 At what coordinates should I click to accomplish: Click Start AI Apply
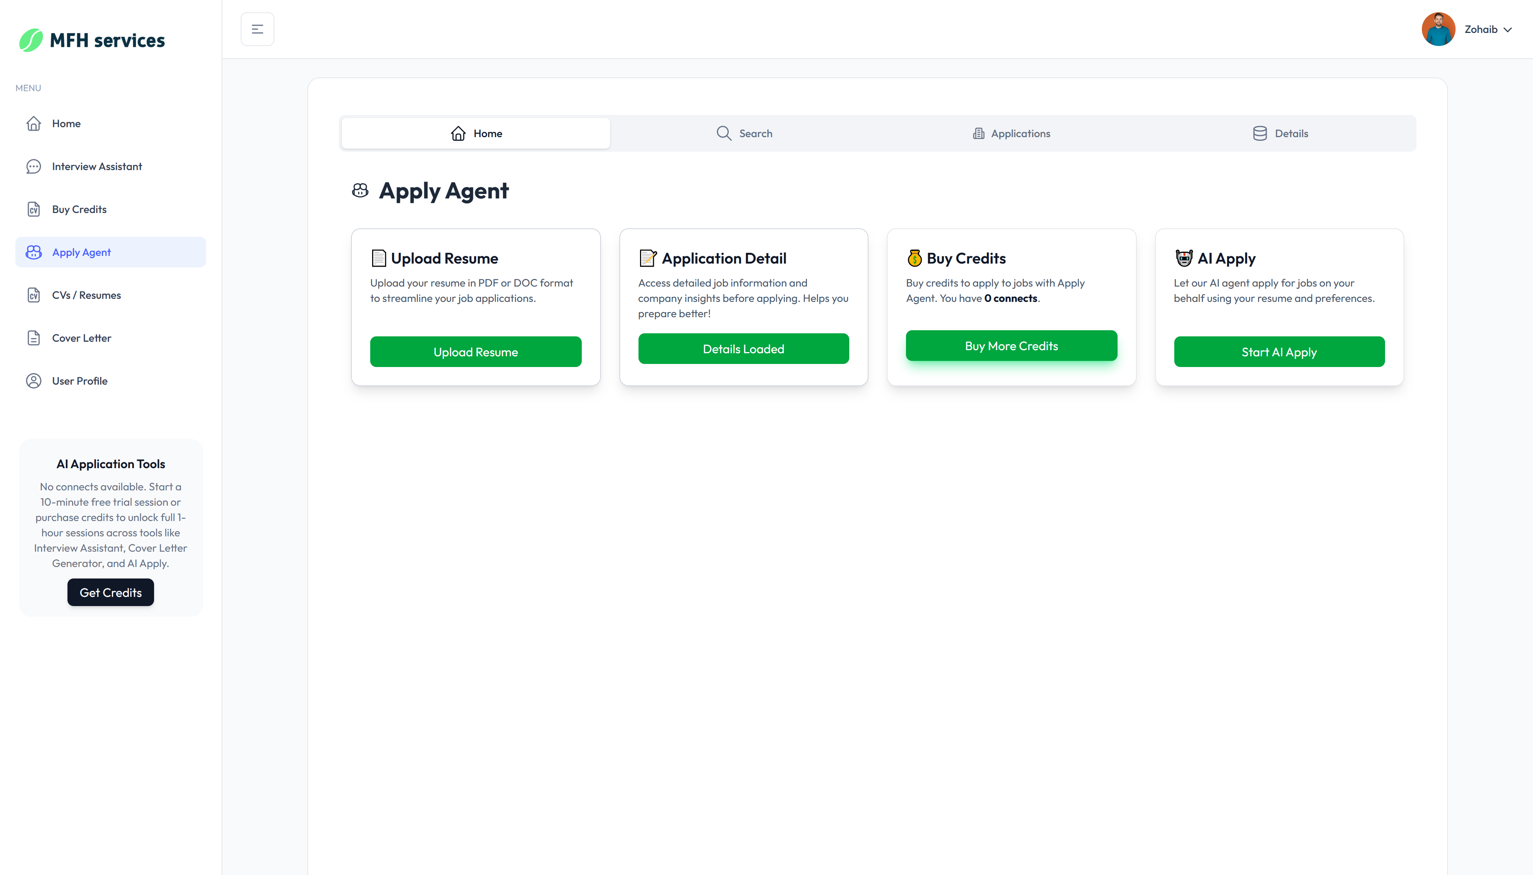pyautogui.click(x=1279, y=352)
